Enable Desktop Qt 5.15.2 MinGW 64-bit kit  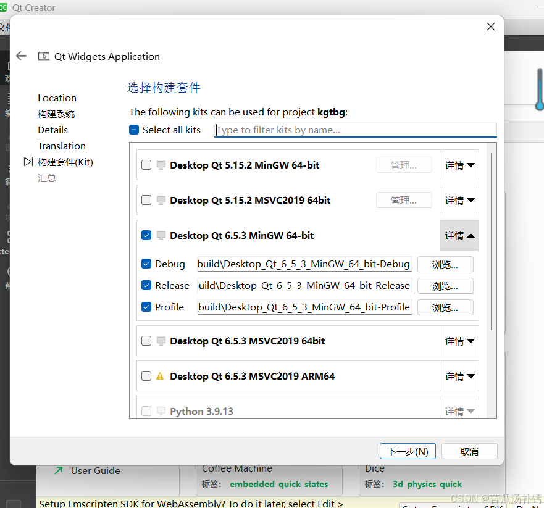coord(146,165)
